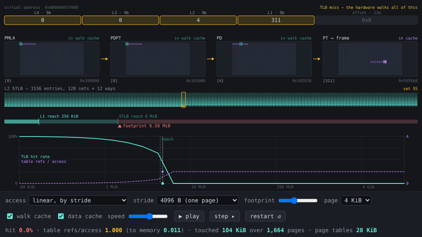Viewport: 422px width, 237px height.
Task: Open the stride dropdown
Action: [x=197, y=201]
